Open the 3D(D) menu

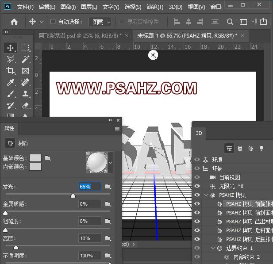(176, 7)
